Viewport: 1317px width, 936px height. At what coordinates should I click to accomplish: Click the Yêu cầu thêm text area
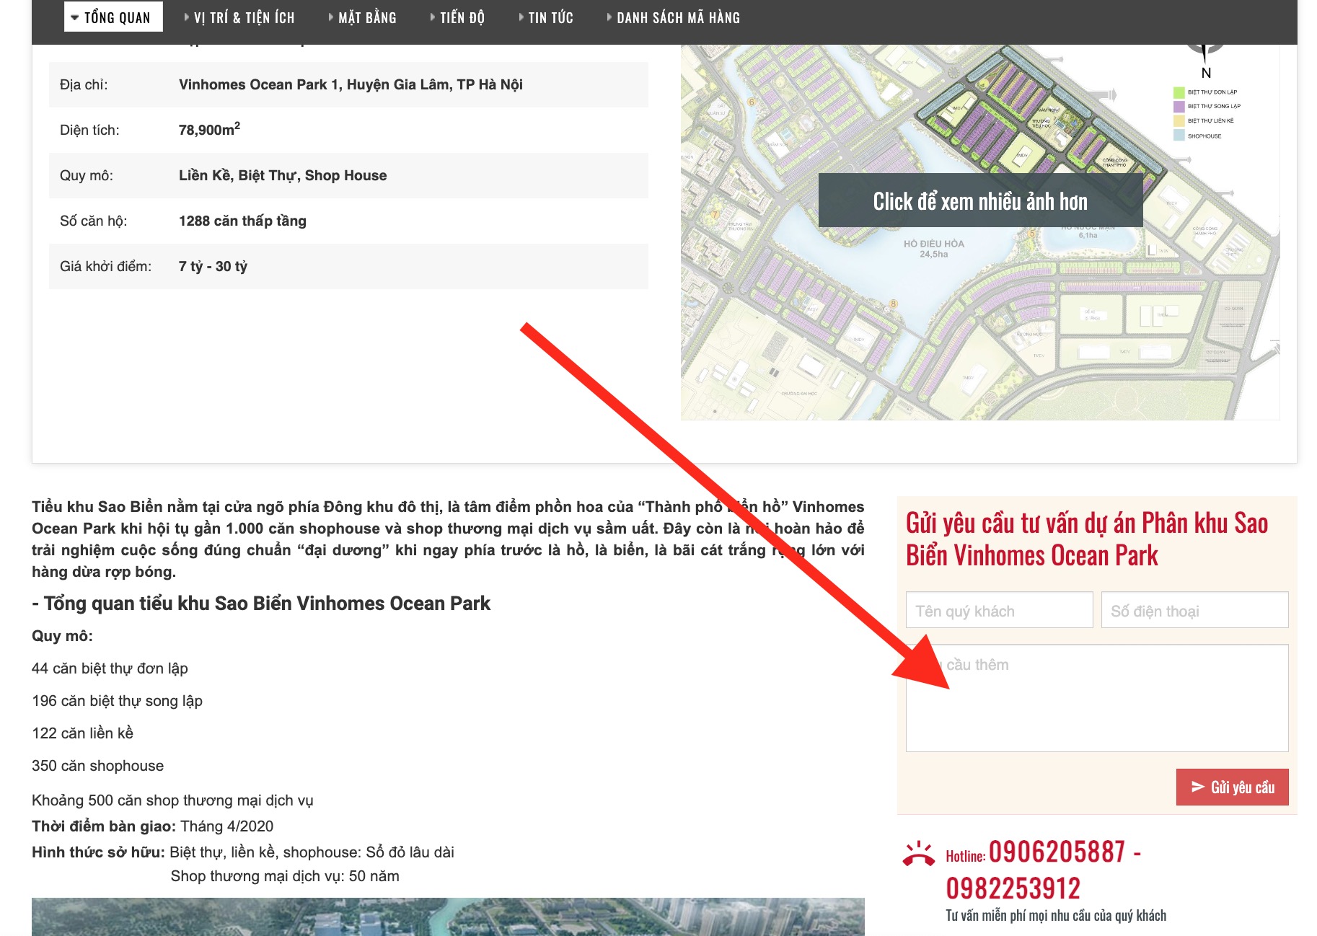click(x=1097, y=698)
